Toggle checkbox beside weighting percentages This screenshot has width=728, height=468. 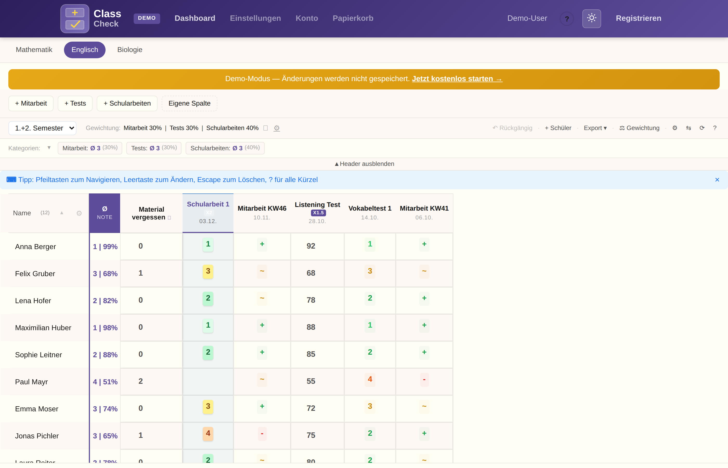tap(265, 128)
